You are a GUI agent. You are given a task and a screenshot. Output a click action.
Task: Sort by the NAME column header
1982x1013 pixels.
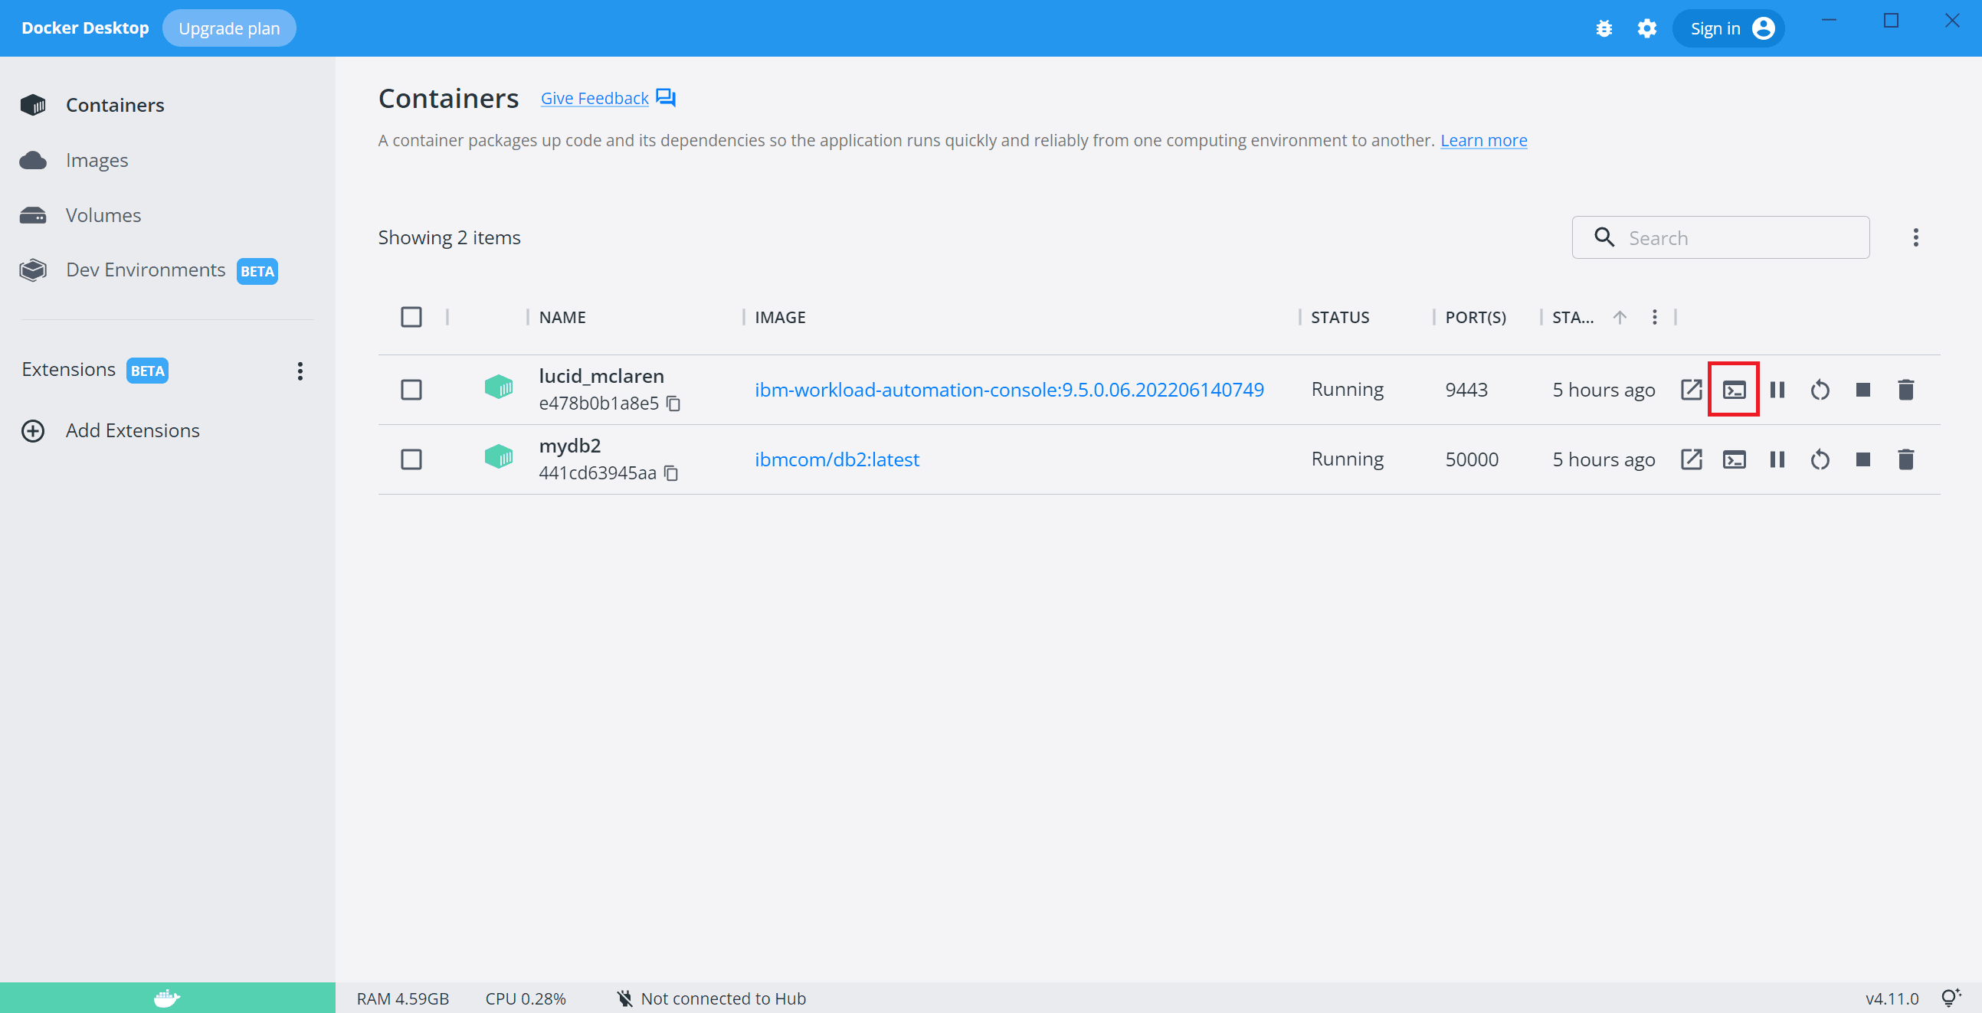(x=562, y=317)
